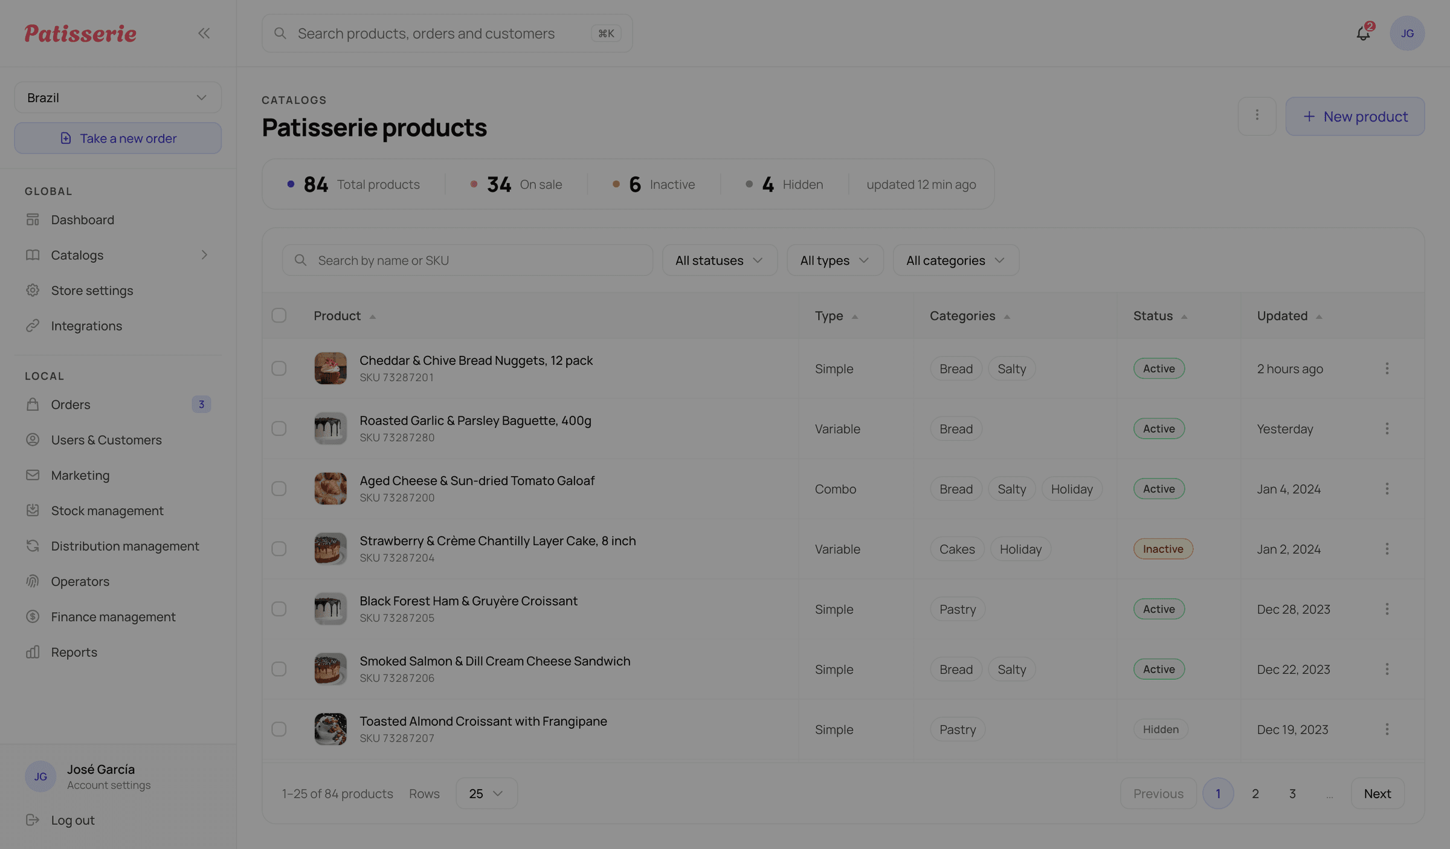Viewport: 1450px width, 849px height.
Task: Click the Operators fingerprint icon
Action: pos(33,581)
